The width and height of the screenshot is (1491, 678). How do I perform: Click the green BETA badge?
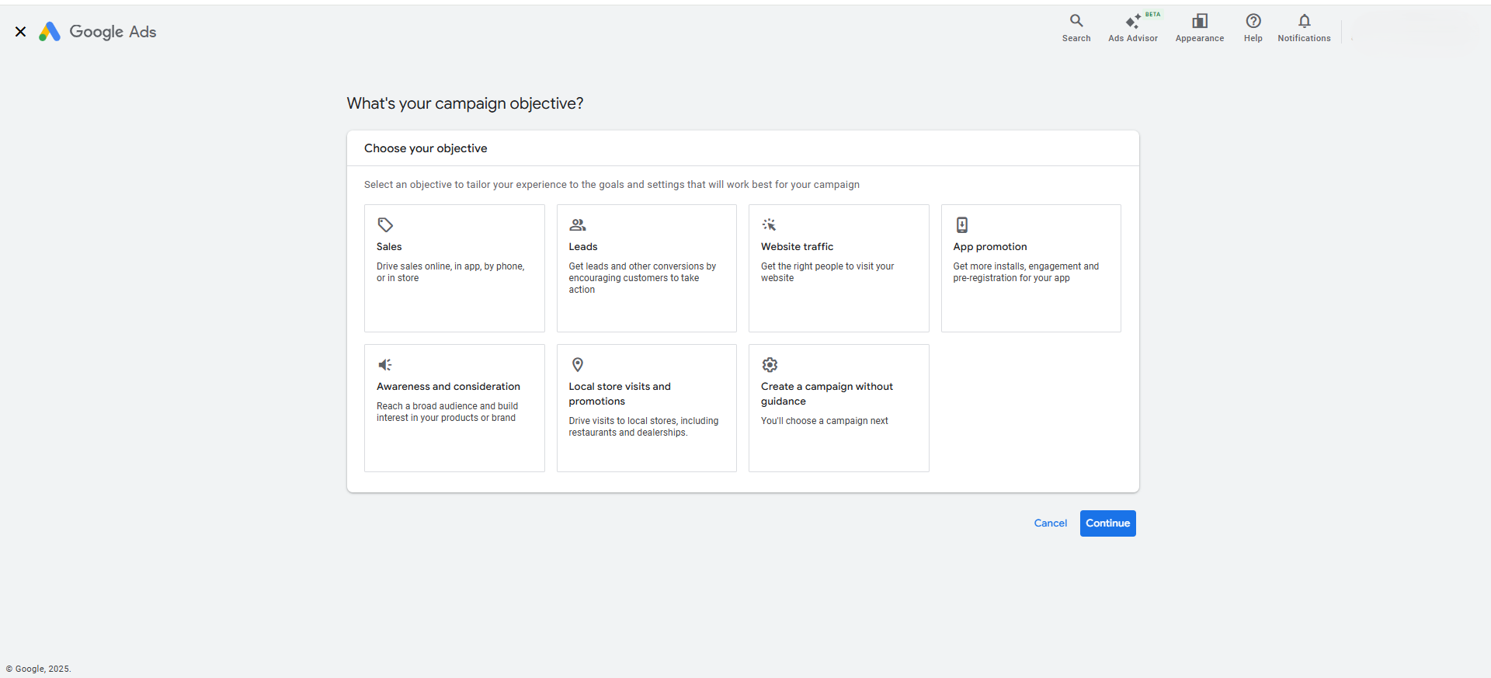[1153, 14]
